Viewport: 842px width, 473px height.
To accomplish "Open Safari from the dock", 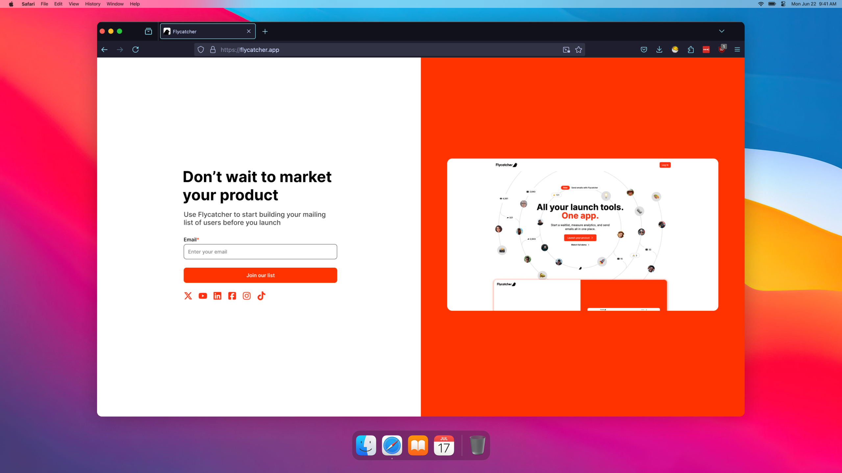I will pos(392,445).
